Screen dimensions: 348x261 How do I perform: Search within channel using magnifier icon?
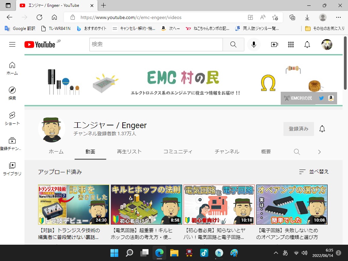pos(297,152)
